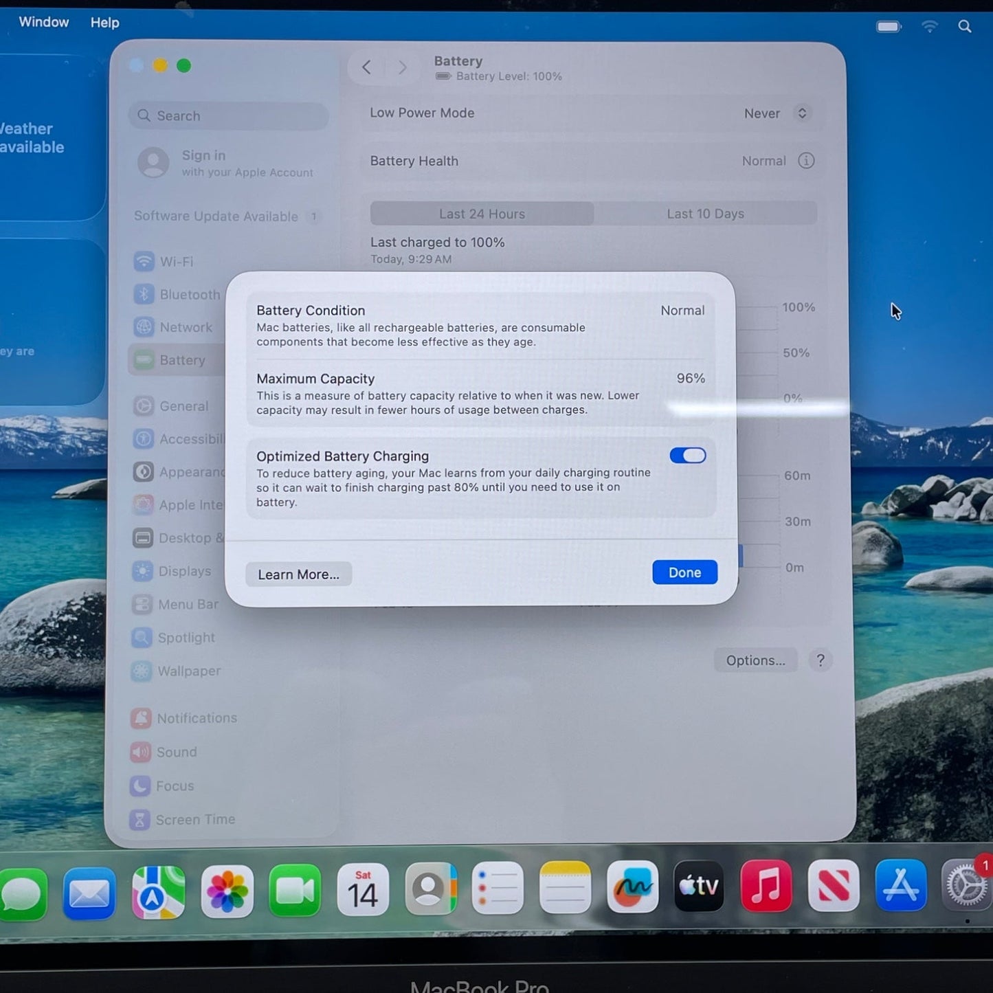Toggle Optimized Battery Charging switch
Image resolution: width=993 pixels, height=993 pixels.
687,456
